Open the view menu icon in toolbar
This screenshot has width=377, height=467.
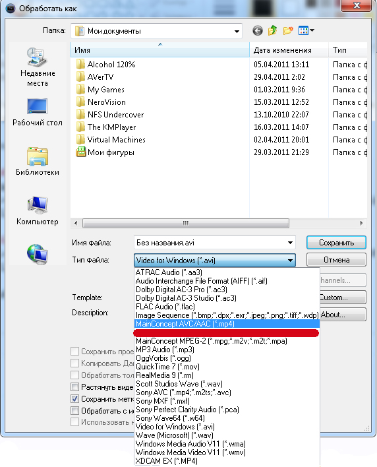(306, 31)
